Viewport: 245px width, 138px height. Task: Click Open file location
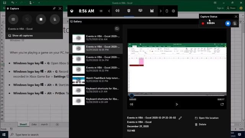tap(207, 118)
